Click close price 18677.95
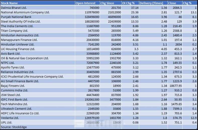 pos(176,86)
